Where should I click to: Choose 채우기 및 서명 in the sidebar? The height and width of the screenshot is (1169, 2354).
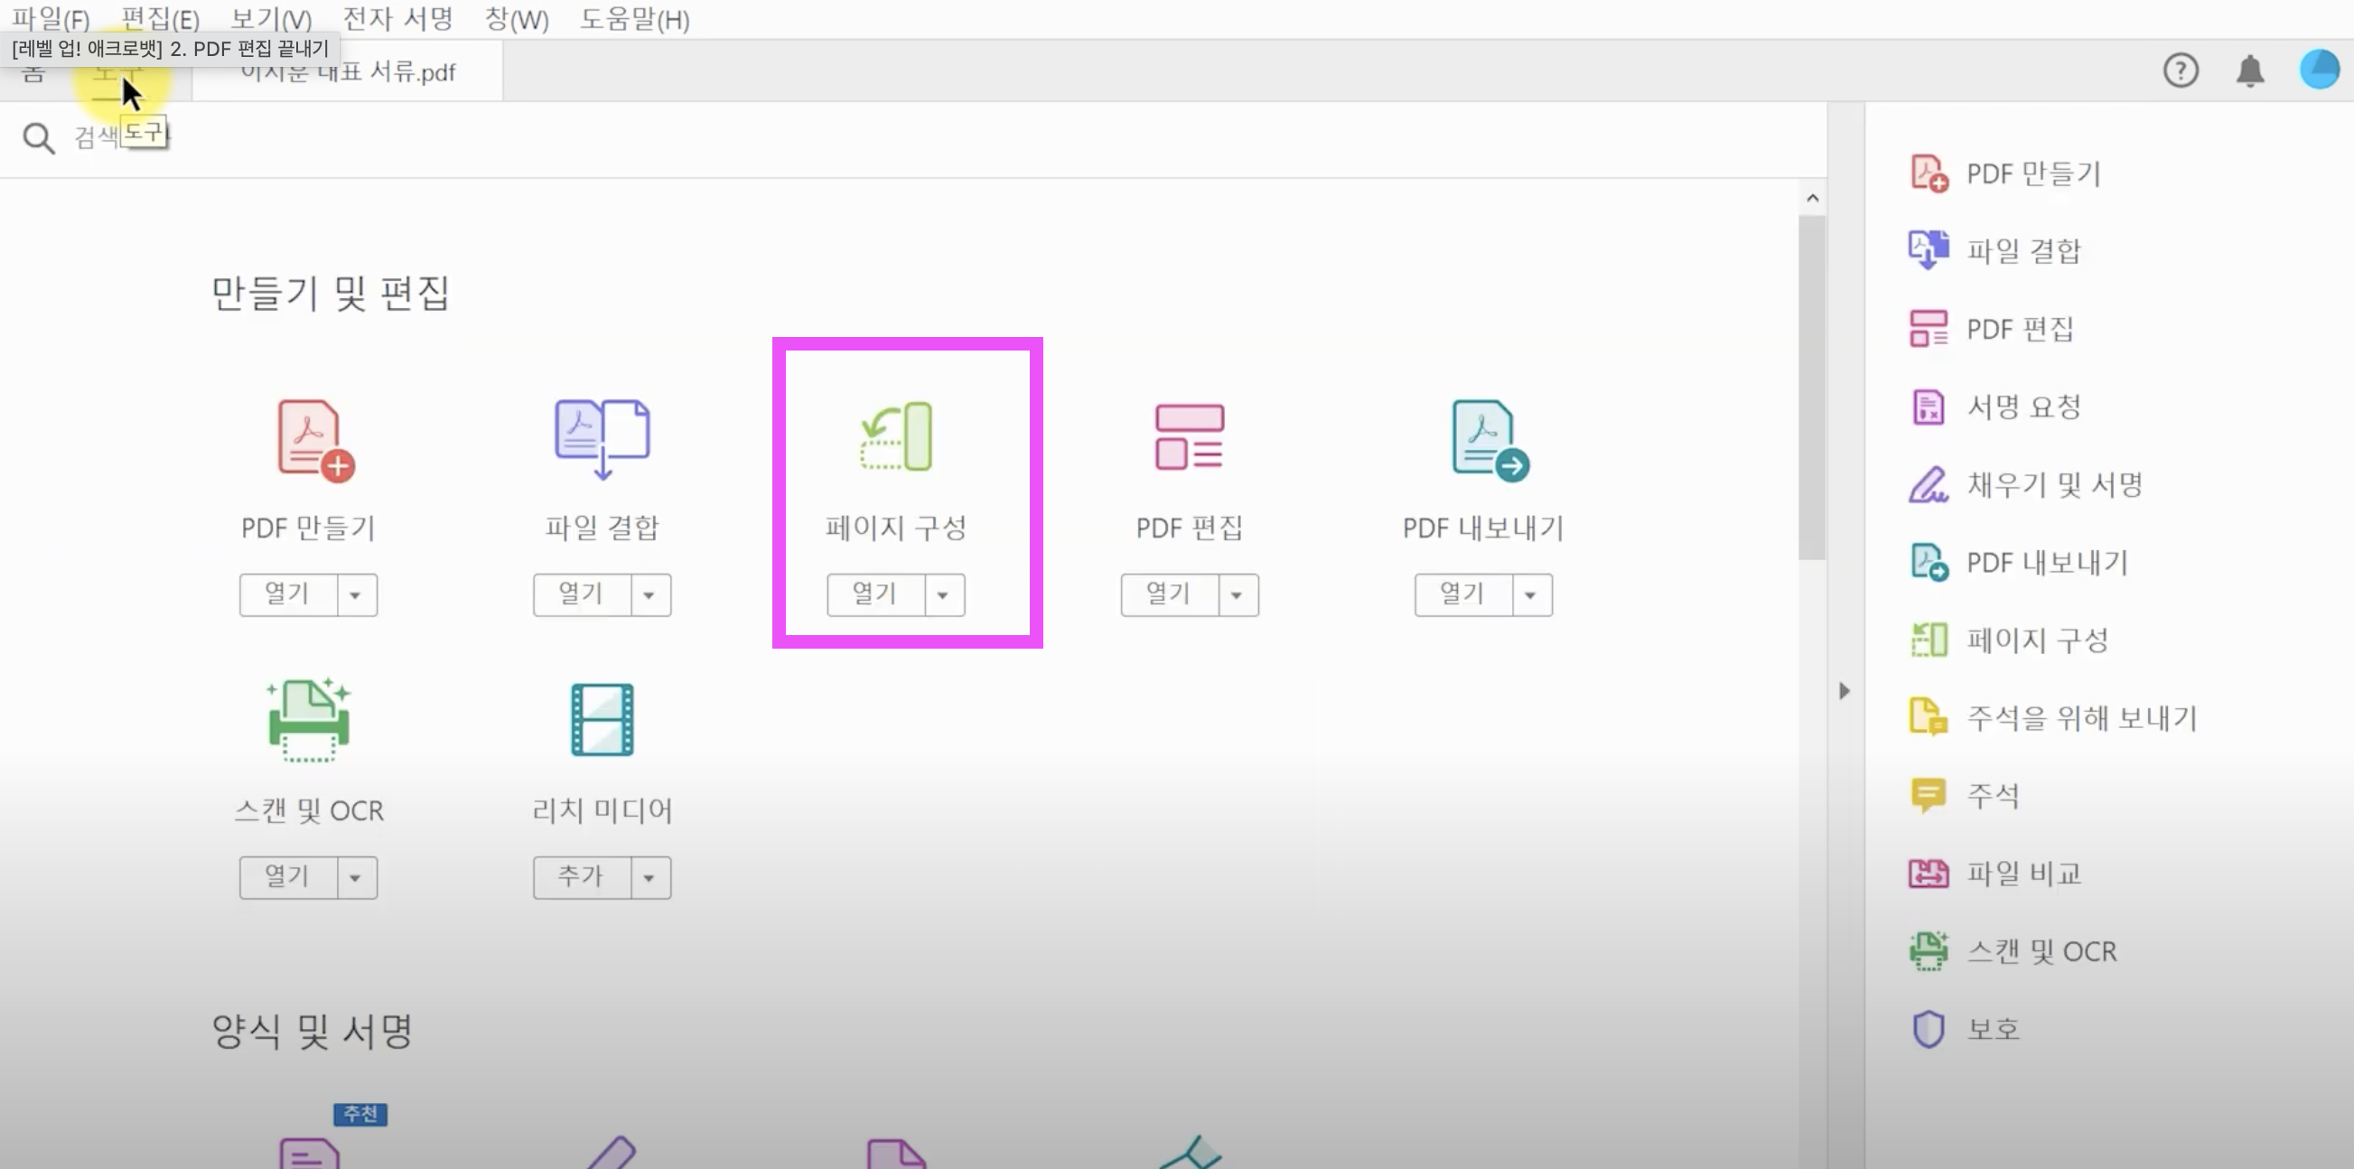(x=2052, y=485)
